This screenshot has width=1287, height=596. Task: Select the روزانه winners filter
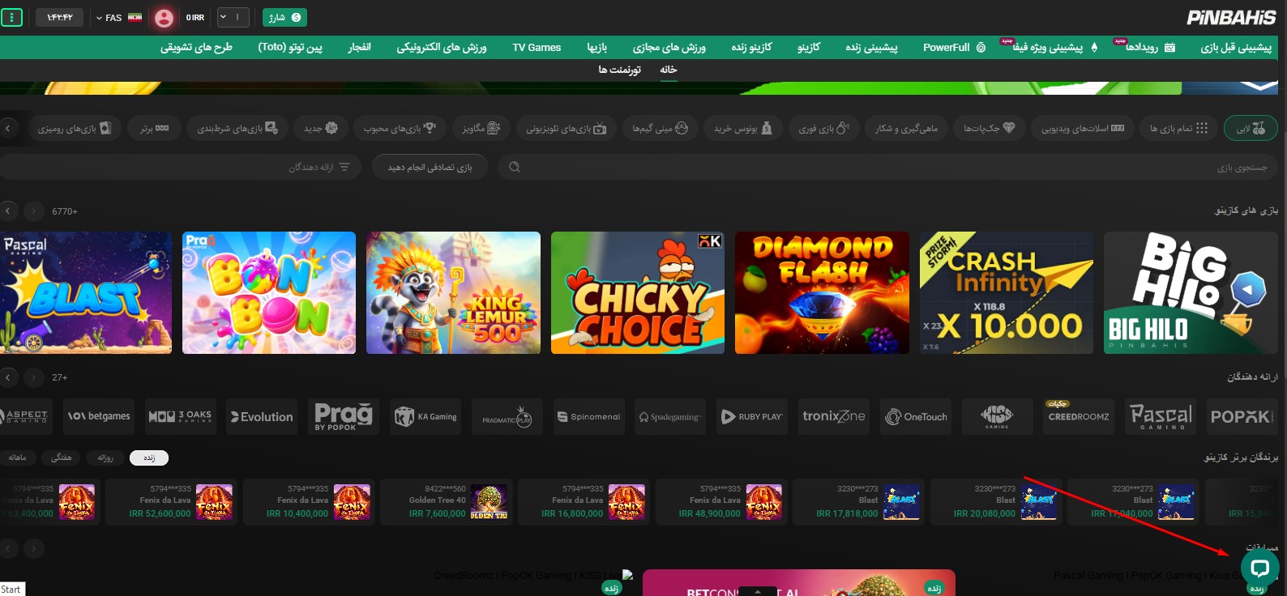(x=105, y=458)
